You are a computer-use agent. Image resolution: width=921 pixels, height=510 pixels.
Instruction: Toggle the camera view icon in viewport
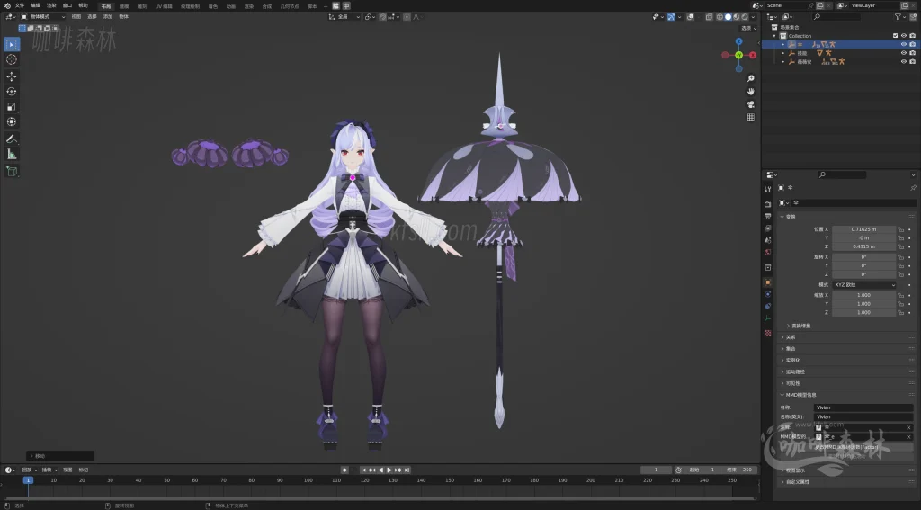point(751,104)
